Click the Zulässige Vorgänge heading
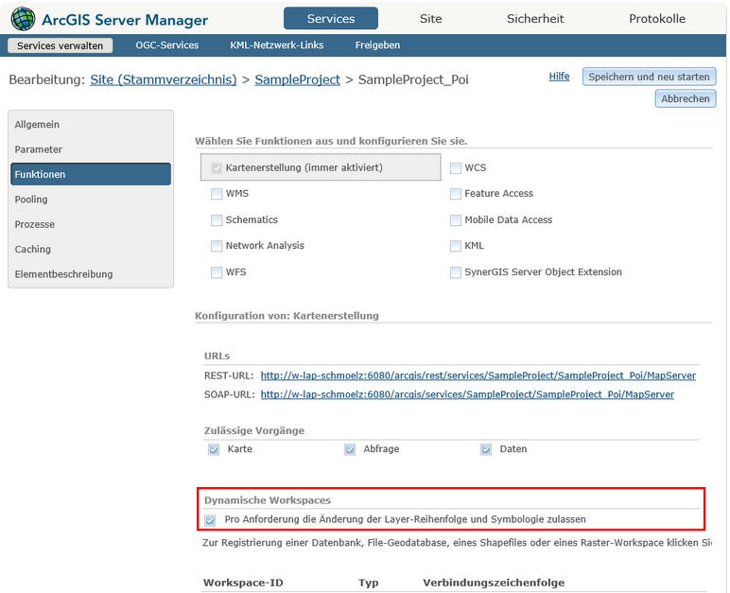Image resolution: width=730 pixels, height=593 pixels. point(254,430)
